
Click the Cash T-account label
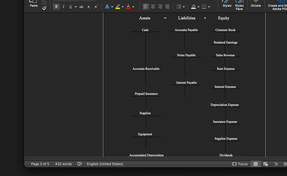[145, 30]
